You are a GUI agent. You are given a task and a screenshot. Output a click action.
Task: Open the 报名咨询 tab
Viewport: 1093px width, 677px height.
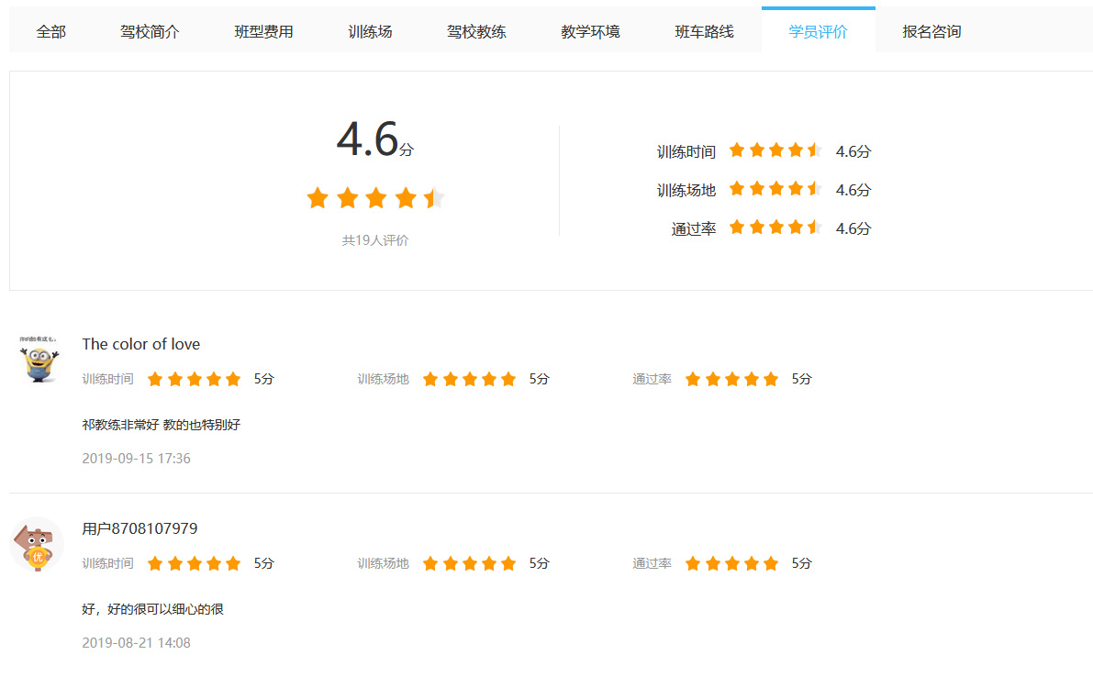click(x=932, y=32)
